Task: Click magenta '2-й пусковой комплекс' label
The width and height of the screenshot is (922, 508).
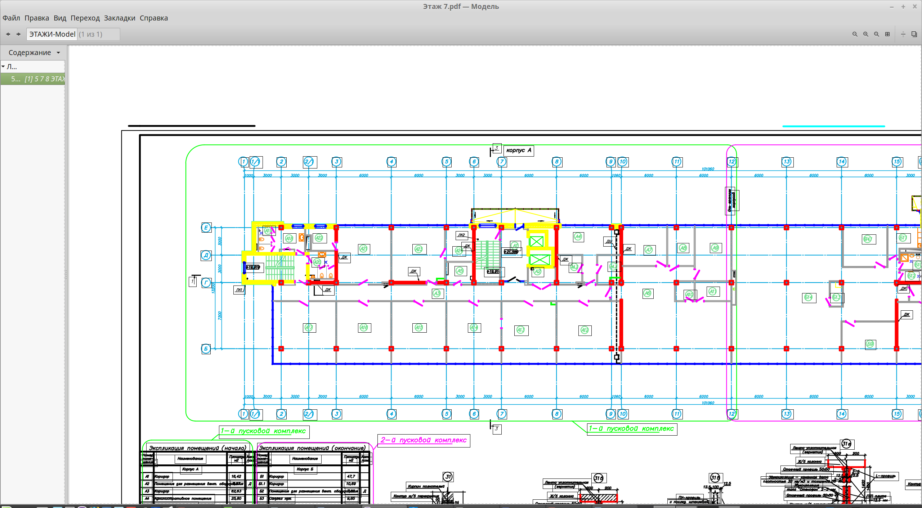Action: click(424, 440)
